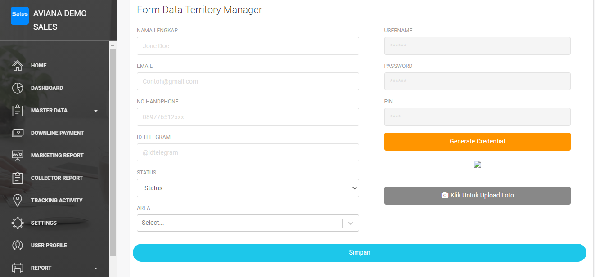The height and width of the screenshot is (277, 595).
Task: Select the Report menu item
Action: [41, 268]
